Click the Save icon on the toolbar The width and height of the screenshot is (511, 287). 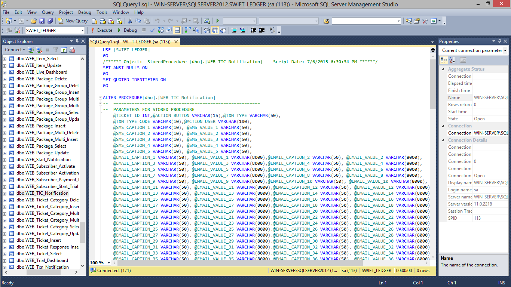(42, 22)
